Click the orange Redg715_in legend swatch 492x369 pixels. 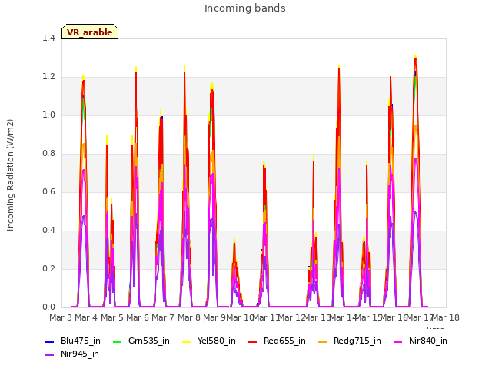point(322,341)
